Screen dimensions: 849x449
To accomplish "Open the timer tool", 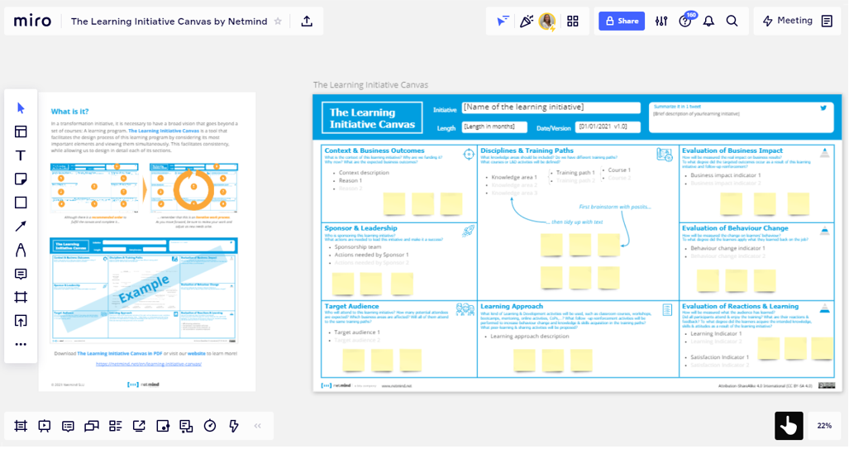I will click(x=210, y=426).
